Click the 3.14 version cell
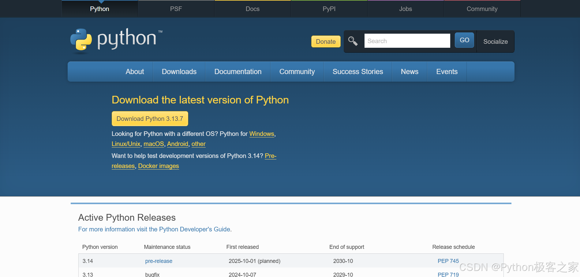Image resolution: width=580 pixels, height=277 pixels. click(x=88, y=261)
